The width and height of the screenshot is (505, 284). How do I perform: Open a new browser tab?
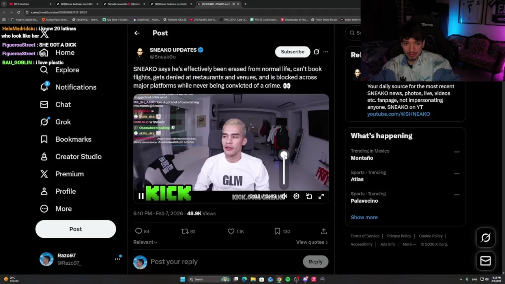click(245, 4)
